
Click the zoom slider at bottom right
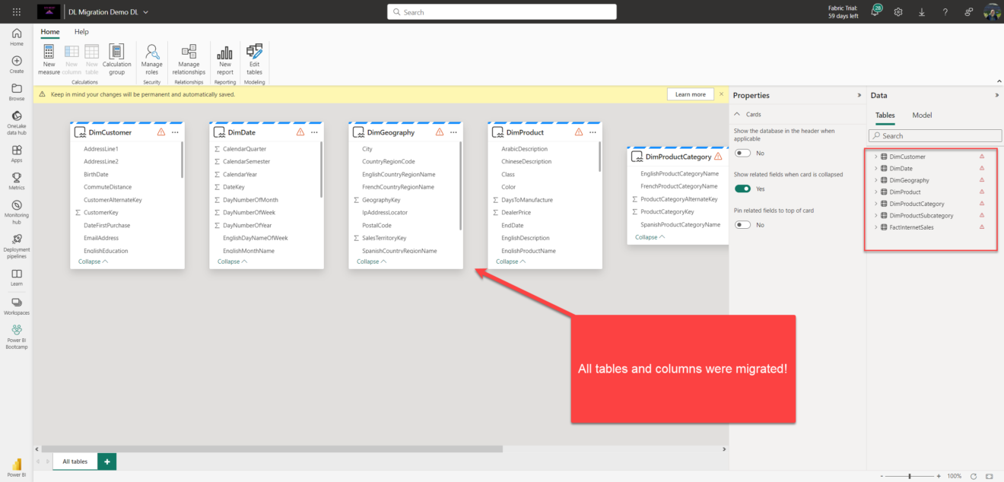[912, 476]
